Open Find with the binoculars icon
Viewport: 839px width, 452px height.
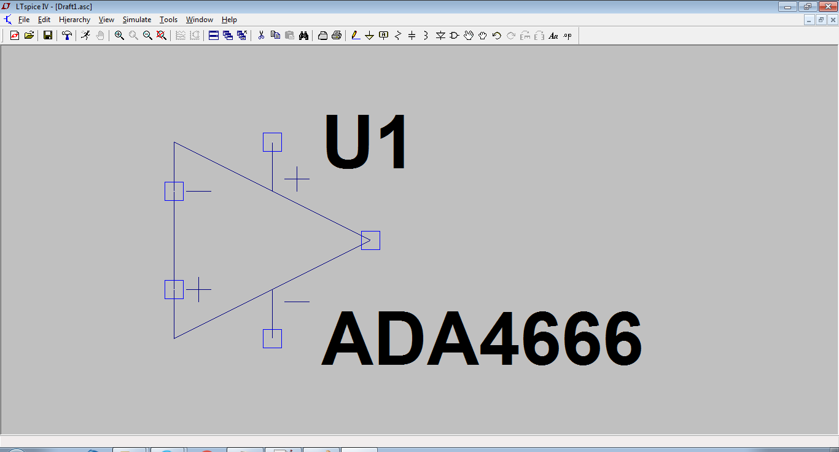coord(303,36)
